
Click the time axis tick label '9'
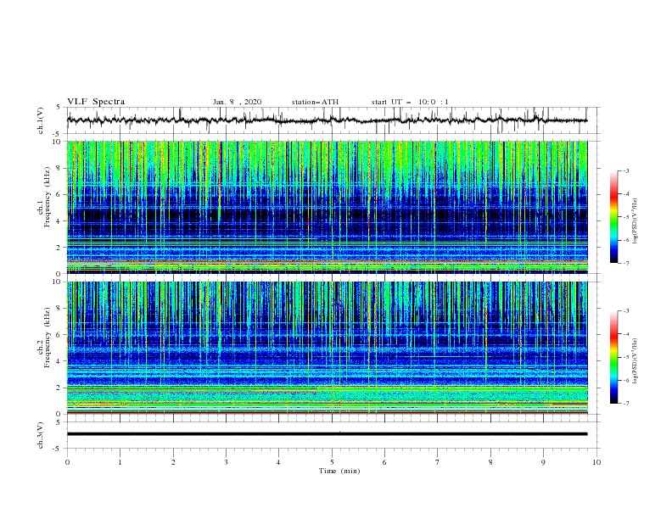[543, 462]
